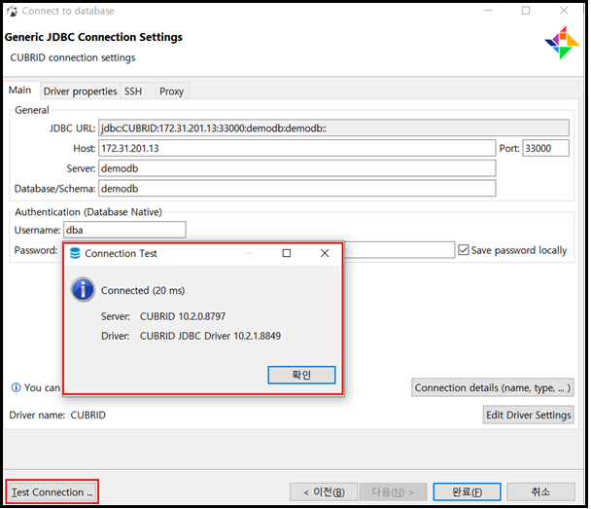Close the Connect to database window
The image size is (591, 509).
pos(564,11)
